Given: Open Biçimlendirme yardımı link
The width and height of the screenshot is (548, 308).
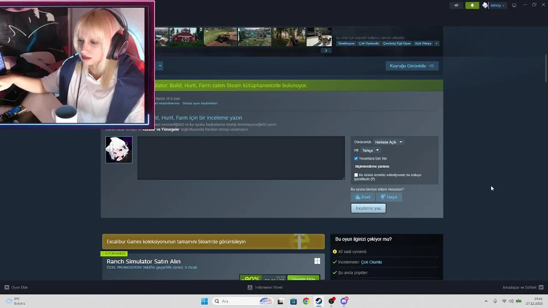Looking at the screenshot, I should (372, 166).
